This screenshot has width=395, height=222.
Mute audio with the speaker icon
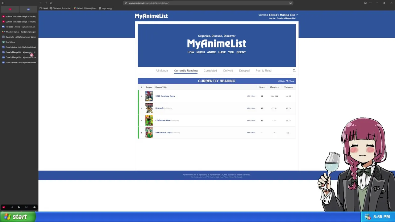[34, 207]
